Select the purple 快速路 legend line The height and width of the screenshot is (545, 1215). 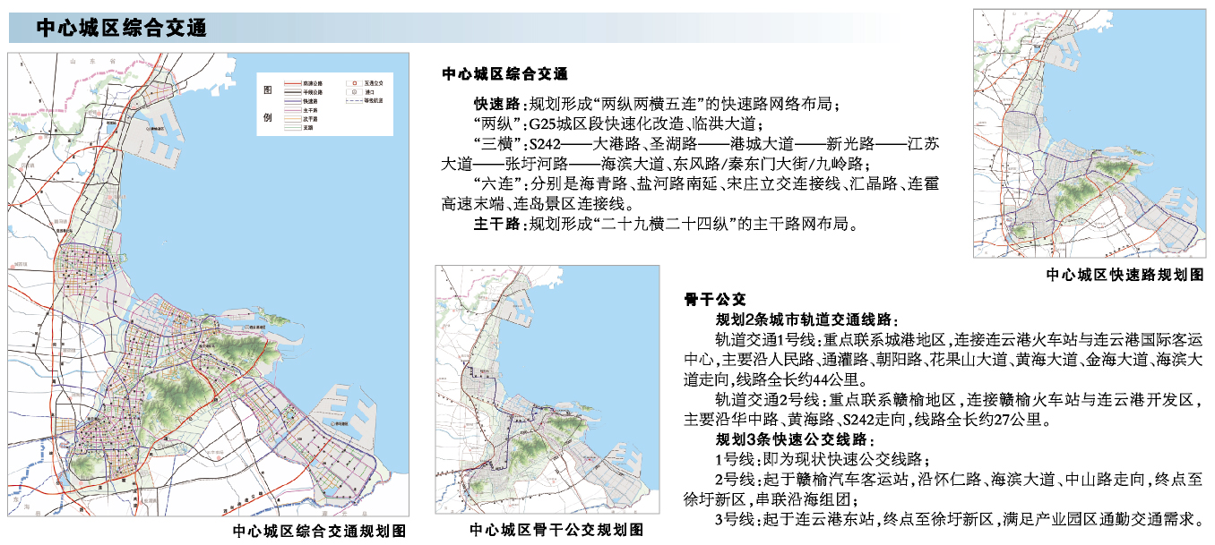click(x=292, y=101)
